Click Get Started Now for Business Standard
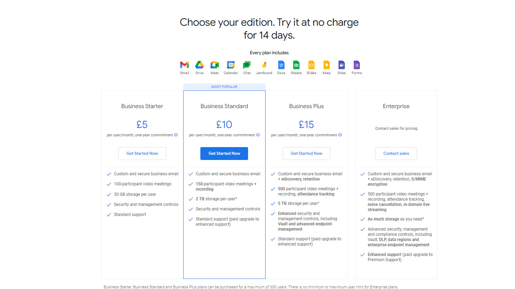 tap(224, 153)
